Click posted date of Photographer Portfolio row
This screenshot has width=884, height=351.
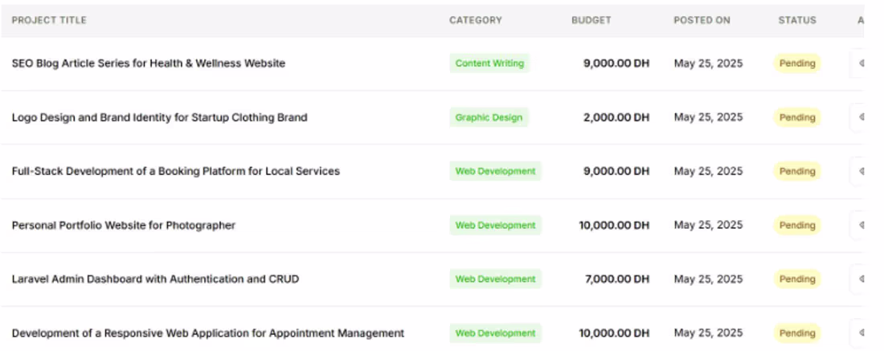click(708, 226)
